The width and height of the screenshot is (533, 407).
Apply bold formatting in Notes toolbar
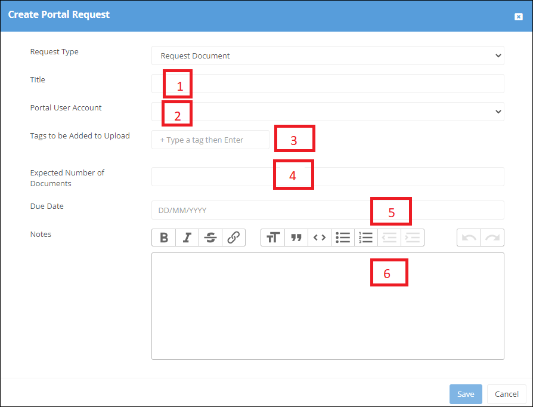[x=164, y=237]
